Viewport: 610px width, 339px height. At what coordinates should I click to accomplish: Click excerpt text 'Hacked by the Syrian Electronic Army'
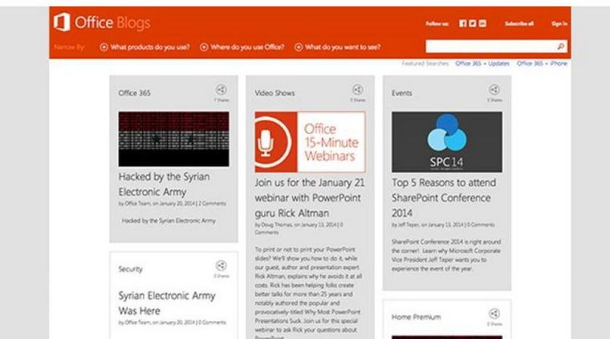point(169,220)
